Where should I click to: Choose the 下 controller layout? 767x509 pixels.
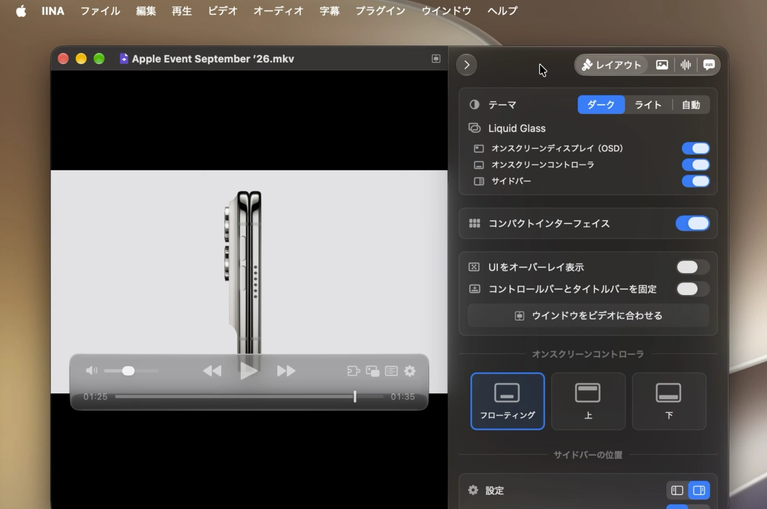tap(669, 401)
